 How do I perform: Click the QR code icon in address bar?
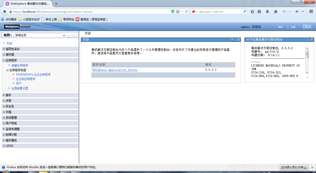[178, 12]
